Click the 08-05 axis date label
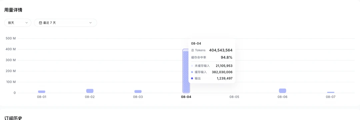 click(x=234, y=97)
